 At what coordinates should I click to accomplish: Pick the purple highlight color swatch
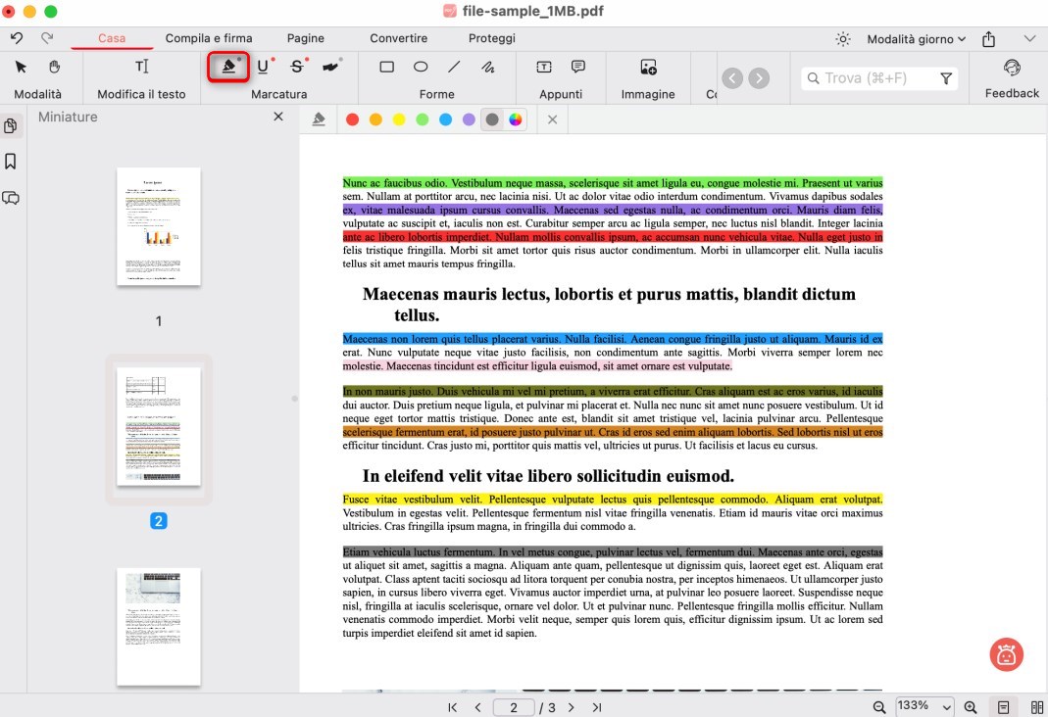[x=468, y=118]
